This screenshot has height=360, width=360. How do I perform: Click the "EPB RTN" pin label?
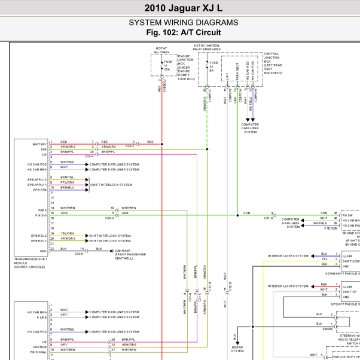coord(39,190)
